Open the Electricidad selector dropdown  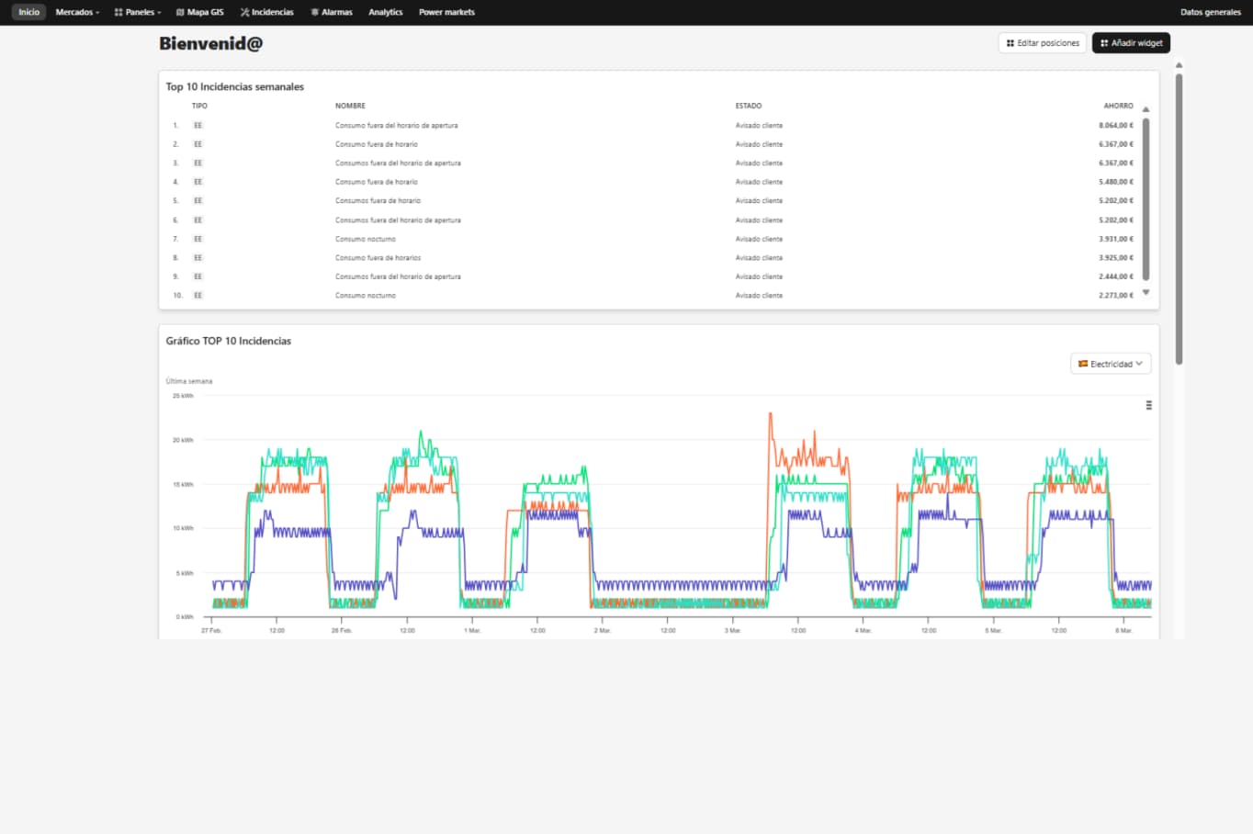pos(1111,365)
